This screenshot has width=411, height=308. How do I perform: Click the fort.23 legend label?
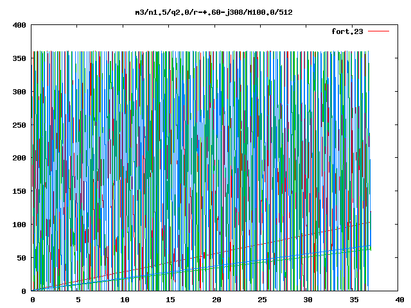[347, 31]
